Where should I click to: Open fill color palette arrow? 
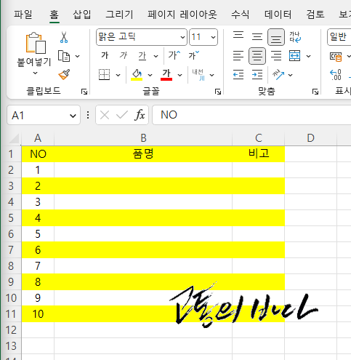pyautogui.click(x=150, y=75)
